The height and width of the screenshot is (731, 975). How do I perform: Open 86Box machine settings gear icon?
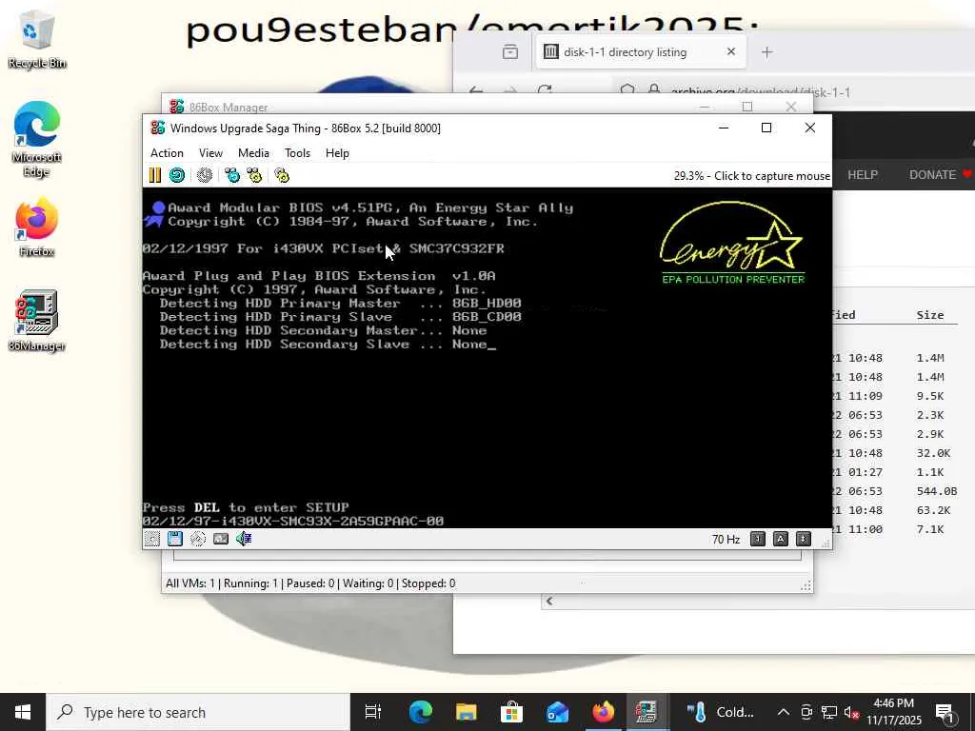point(282,175)
